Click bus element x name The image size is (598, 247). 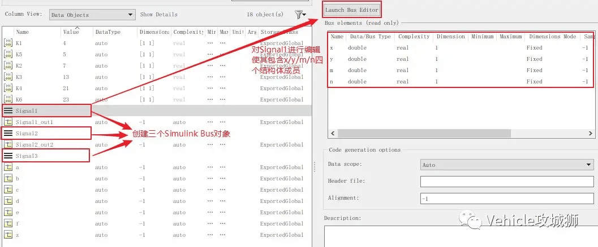pos(332,47)
